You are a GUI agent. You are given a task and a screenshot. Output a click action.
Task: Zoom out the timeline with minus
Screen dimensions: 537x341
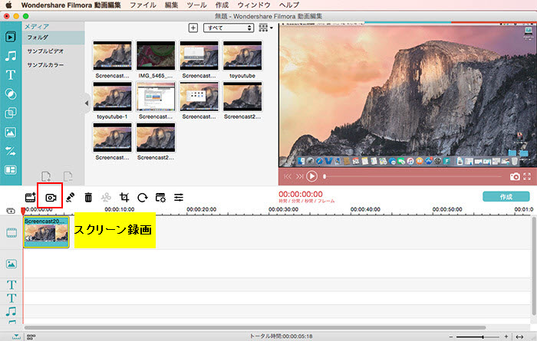tap(451, 337)
